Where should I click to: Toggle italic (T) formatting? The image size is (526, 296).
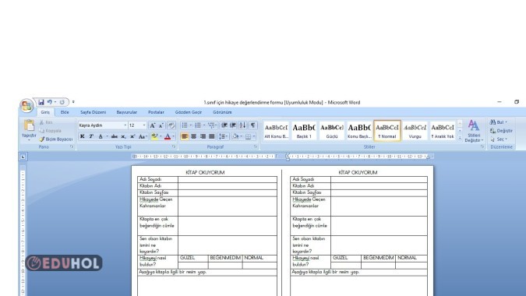pos(91,136)
